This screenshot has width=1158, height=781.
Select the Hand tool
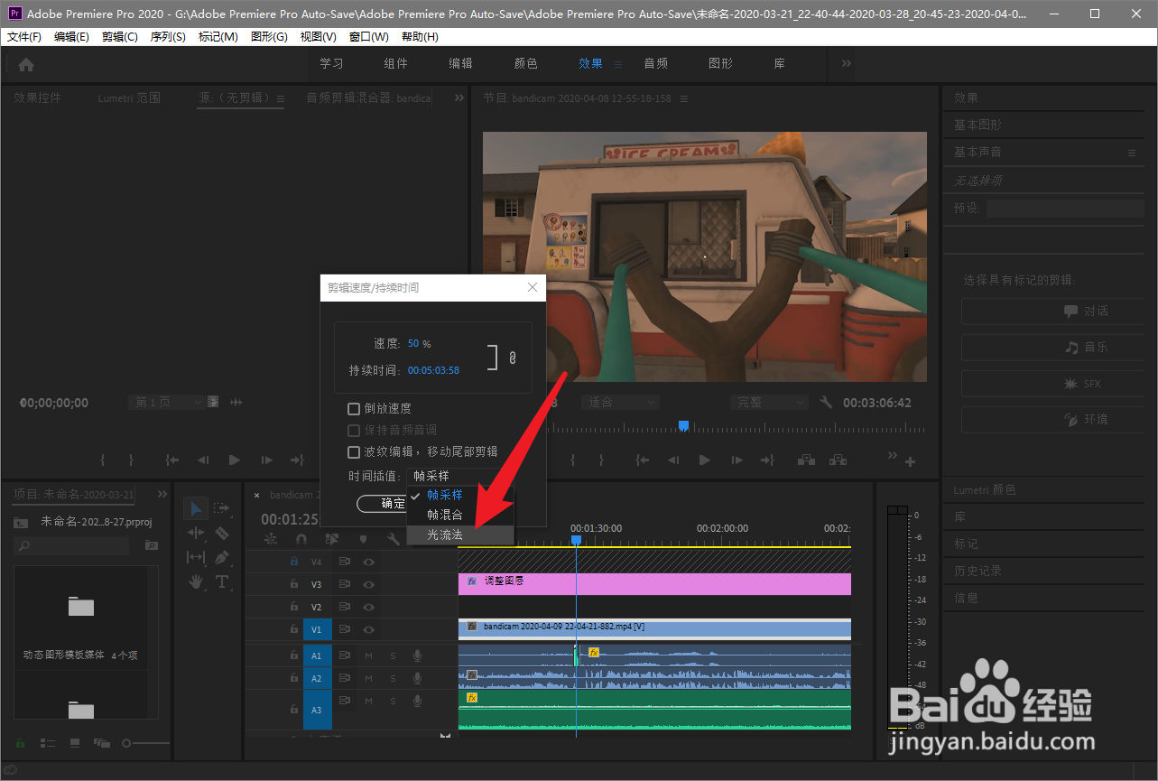pos(196,581)
